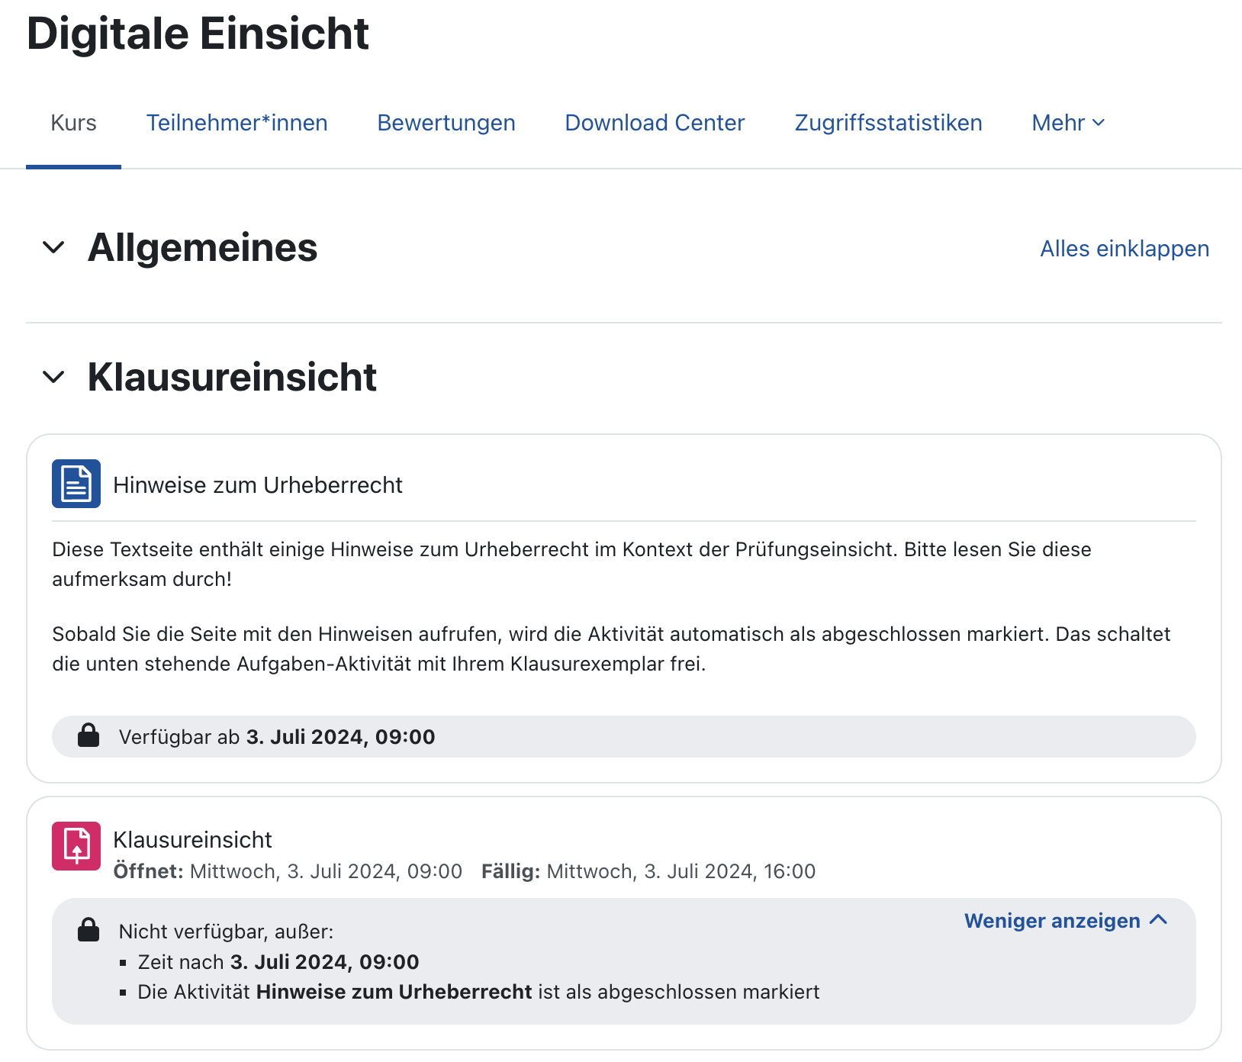Collapse the Allgemeines section chevron

53,248
